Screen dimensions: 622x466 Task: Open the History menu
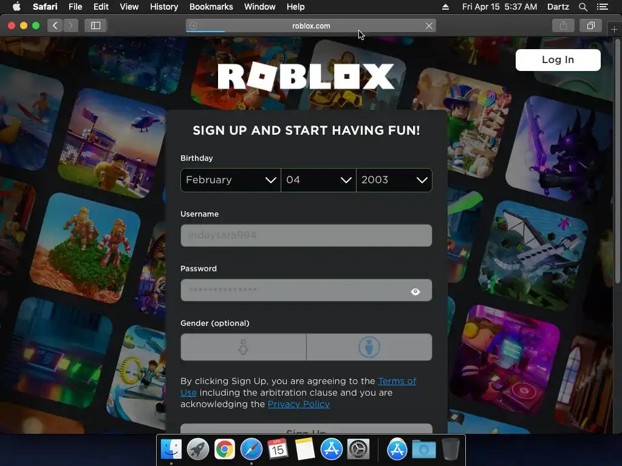(164, 7)
